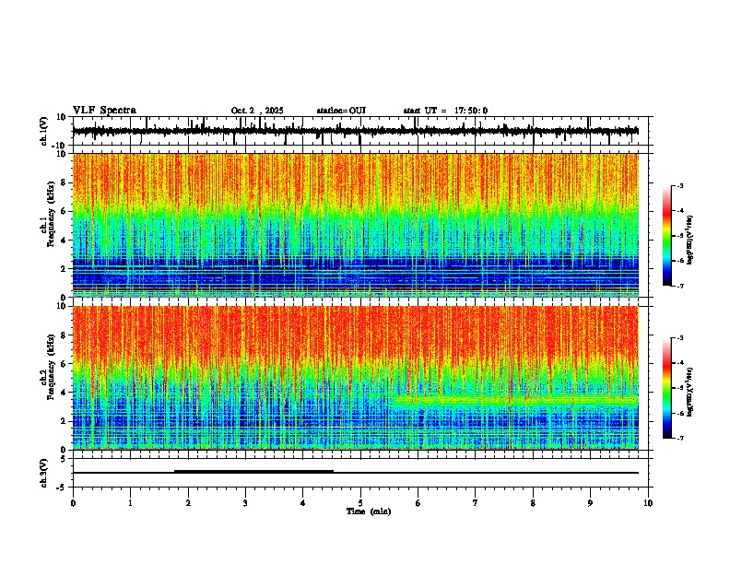This screenshot has height=564, width=730.
Task: Click time axis tick label "10"
Action: 648,503
